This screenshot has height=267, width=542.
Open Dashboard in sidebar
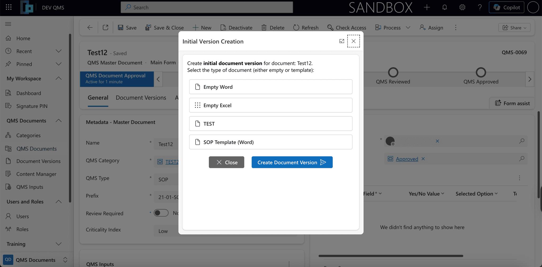[x=29, y=93]
